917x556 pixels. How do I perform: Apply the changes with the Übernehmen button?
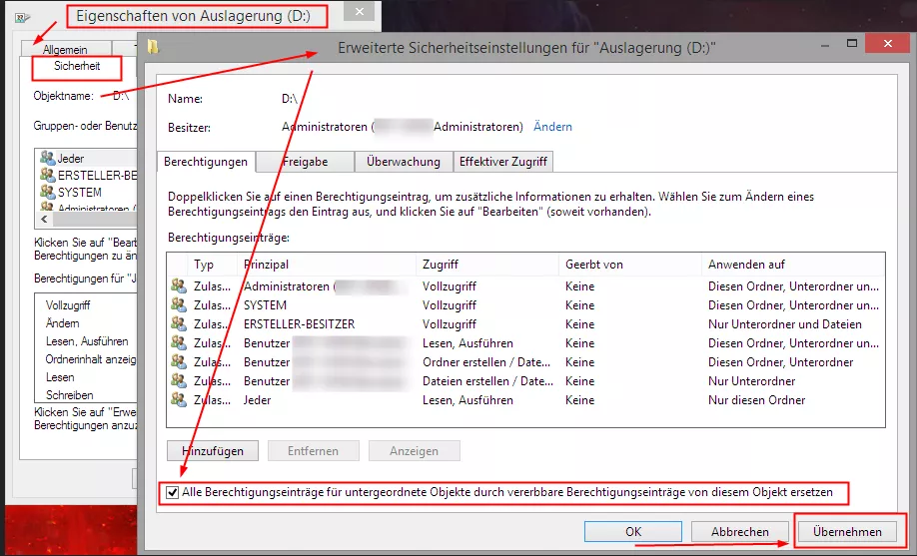coord(847,531)
